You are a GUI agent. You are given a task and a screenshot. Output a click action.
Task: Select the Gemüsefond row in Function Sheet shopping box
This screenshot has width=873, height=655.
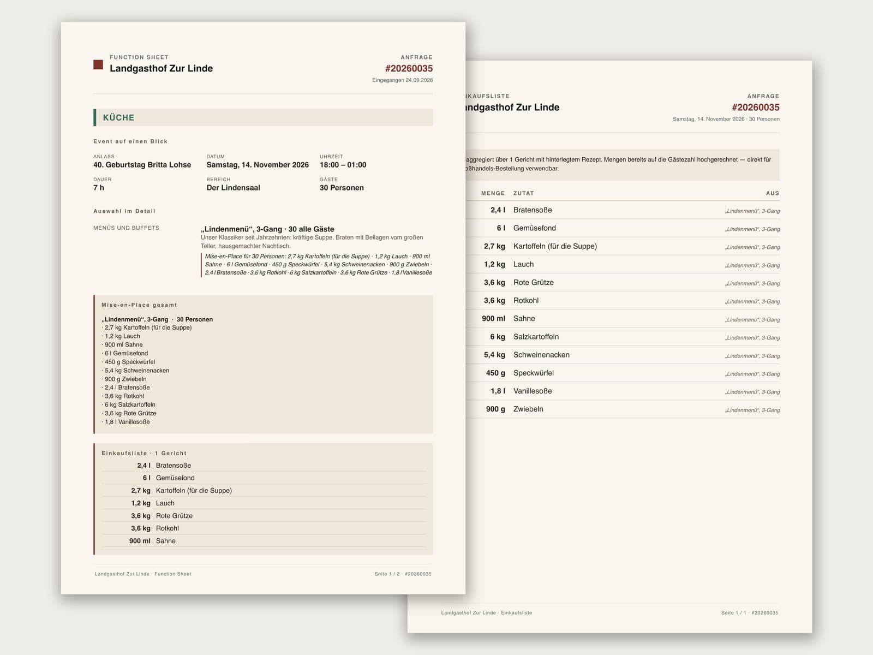(264, 478)
